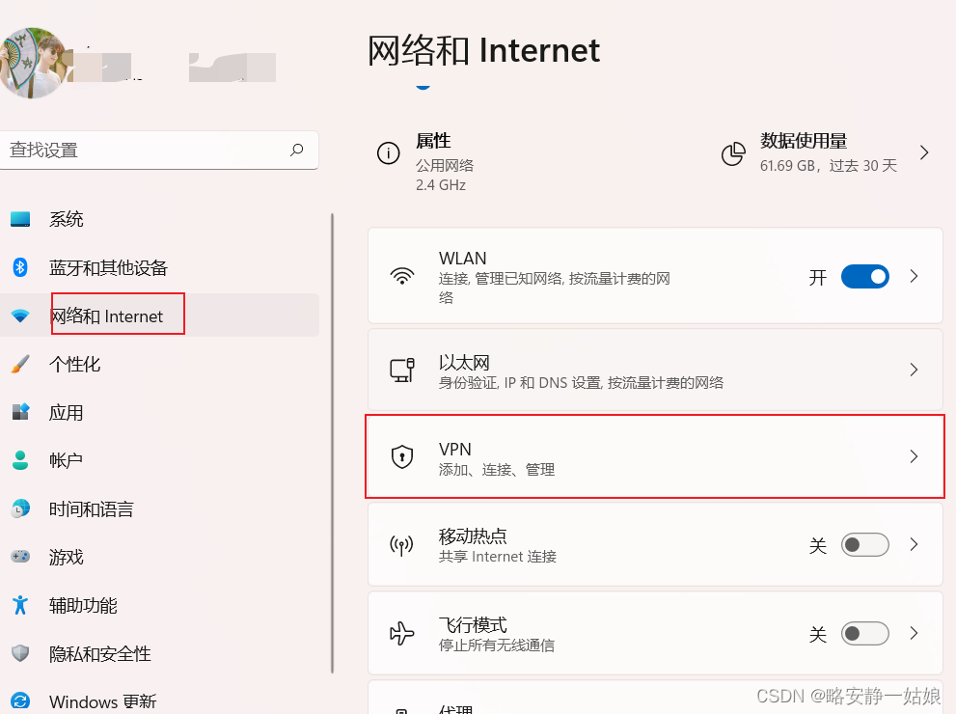Open 以太网 settings card
The image size is (956, 714).
(x=655, y=370)
